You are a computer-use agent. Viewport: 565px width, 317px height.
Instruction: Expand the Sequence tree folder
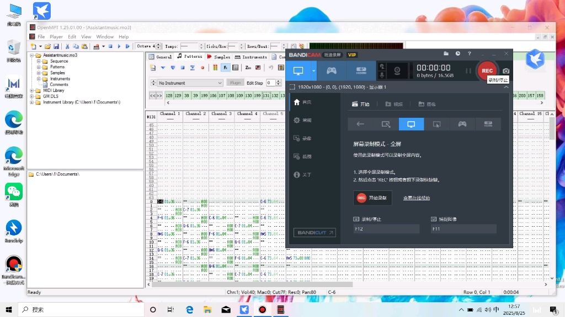point(39,61)
